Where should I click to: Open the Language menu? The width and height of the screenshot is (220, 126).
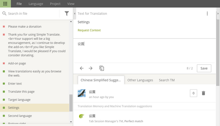coord(36,4)
